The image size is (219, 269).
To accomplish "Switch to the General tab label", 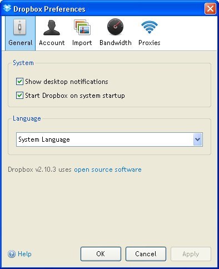I will [21, 43].
